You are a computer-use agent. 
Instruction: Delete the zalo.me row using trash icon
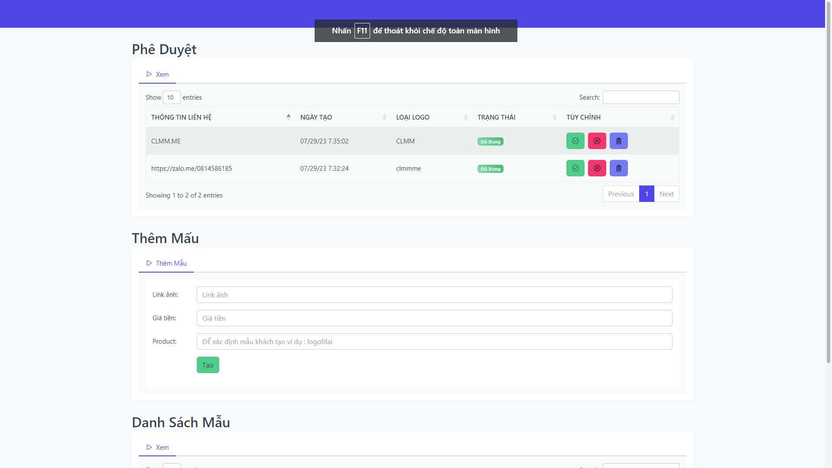point(618,168)
